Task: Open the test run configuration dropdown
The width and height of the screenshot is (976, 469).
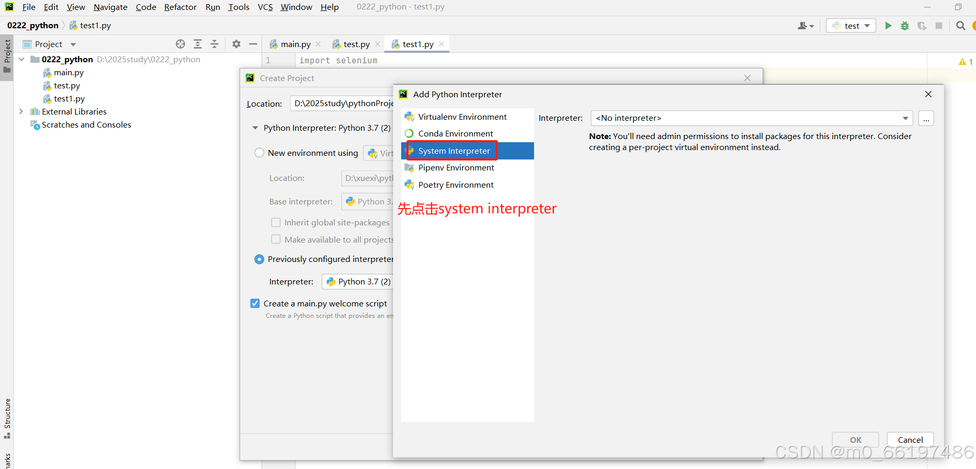Action: [851, 26]
